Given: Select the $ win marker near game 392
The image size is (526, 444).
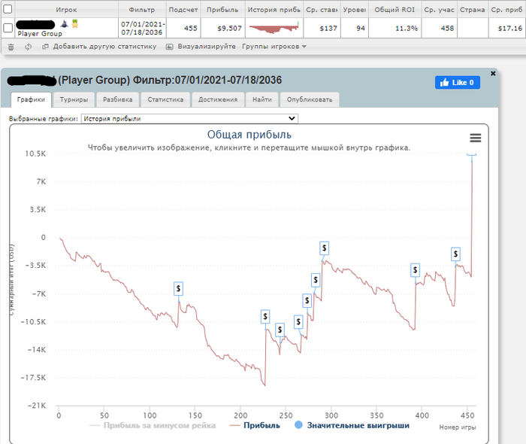Looking at the screenshot, I should (416, 270).
